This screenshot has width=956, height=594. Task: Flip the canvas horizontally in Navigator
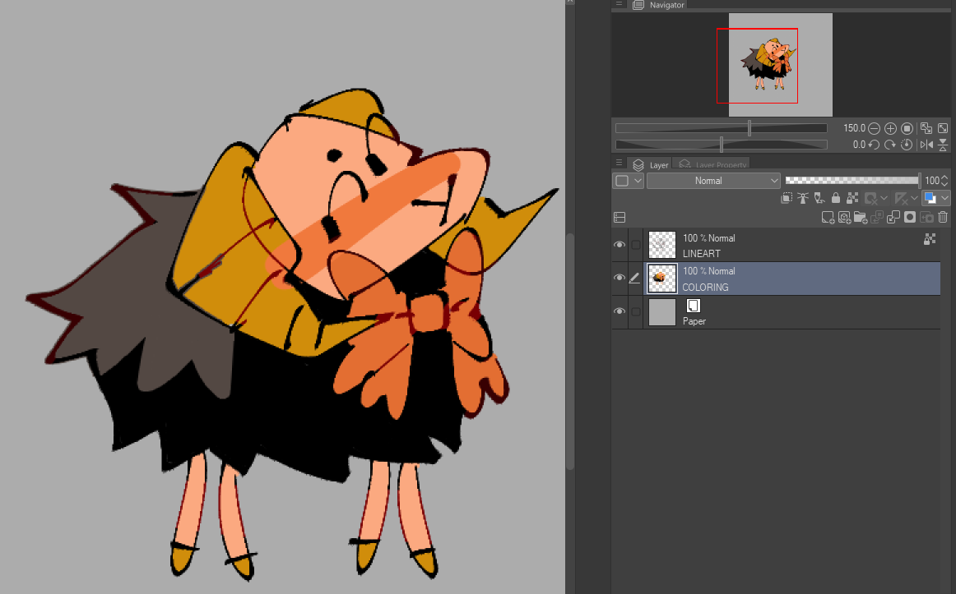[x=927, y=145]
